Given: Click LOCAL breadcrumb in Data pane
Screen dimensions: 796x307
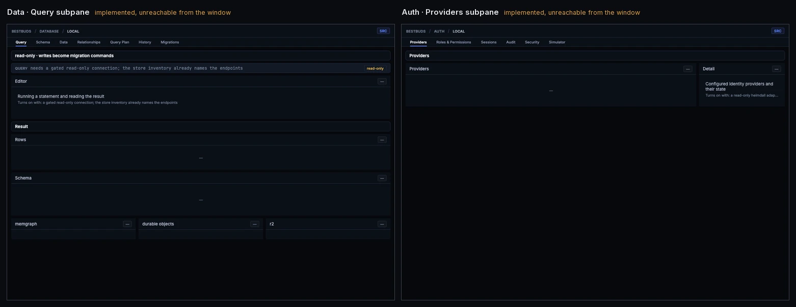Looking at the screenshot, I should click(73, 32).
